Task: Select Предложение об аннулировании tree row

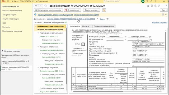Action: [x=52, y=88]
